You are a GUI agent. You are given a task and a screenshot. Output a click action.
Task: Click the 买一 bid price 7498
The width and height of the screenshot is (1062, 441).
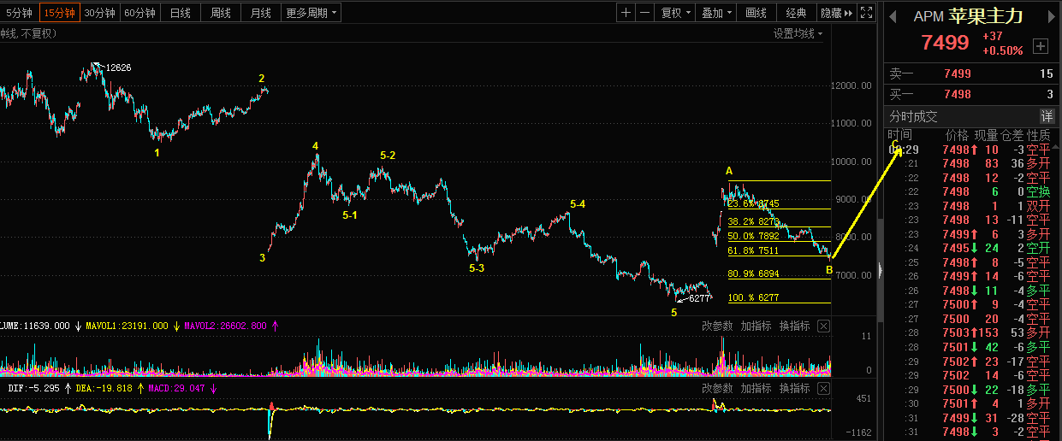click(x=957, y=94)
